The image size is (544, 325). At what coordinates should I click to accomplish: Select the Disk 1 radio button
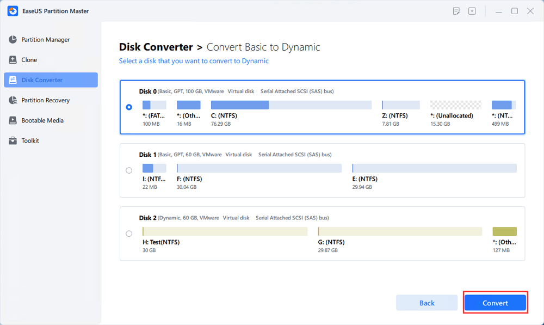(129, 170)
